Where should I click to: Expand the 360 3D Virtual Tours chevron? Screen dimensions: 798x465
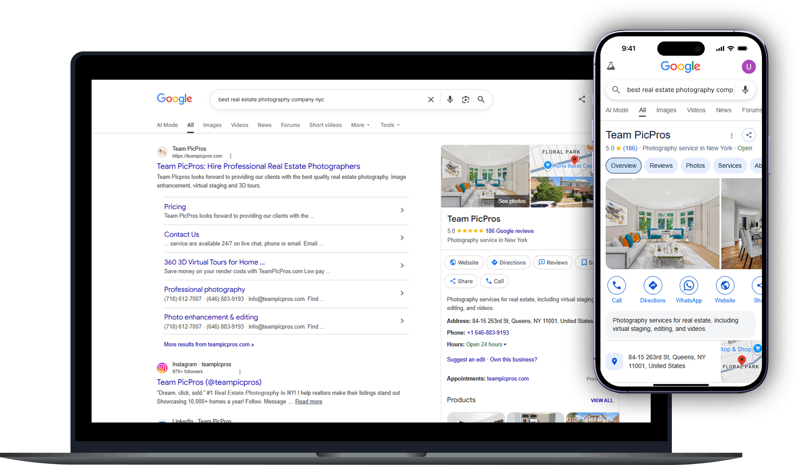(402, 266)
